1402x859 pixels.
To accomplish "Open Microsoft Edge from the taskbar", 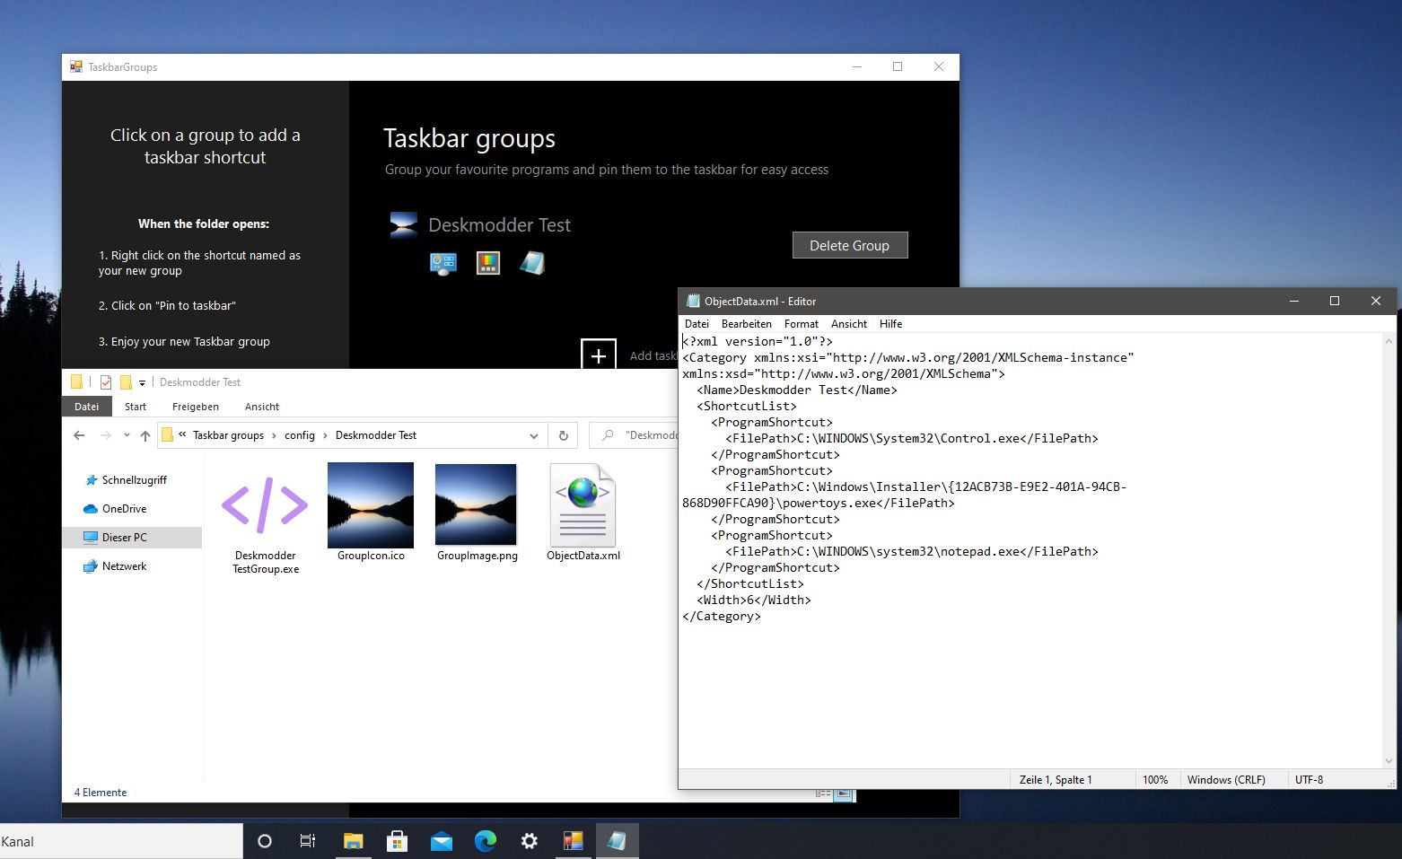I will point(486,841).
